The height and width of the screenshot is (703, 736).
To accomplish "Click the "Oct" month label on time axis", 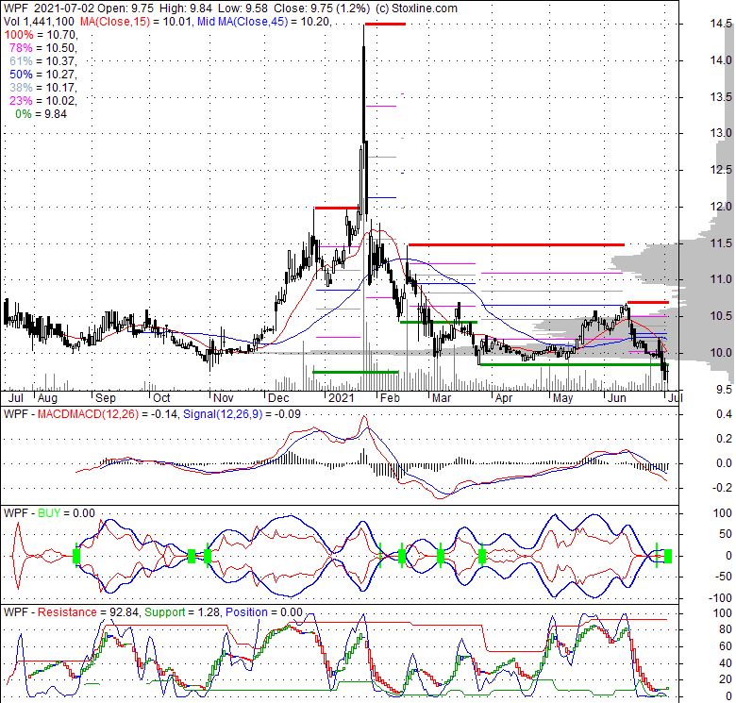I will tap(161, 398).
